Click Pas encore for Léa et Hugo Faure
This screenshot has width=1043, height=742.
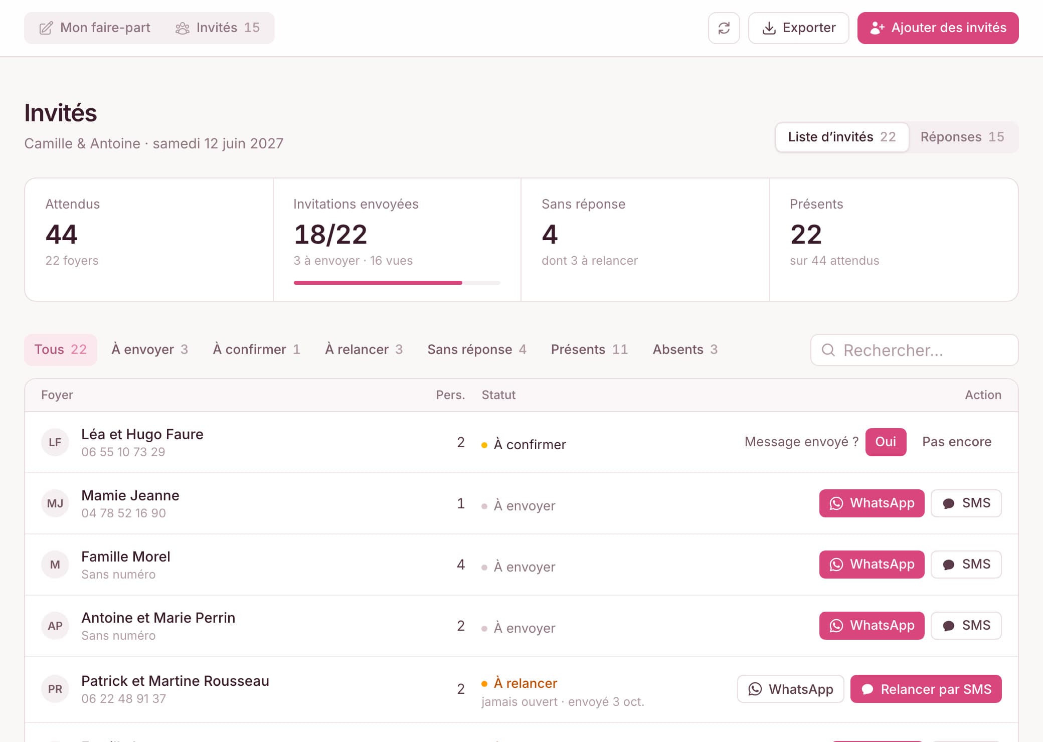[957, 442]
